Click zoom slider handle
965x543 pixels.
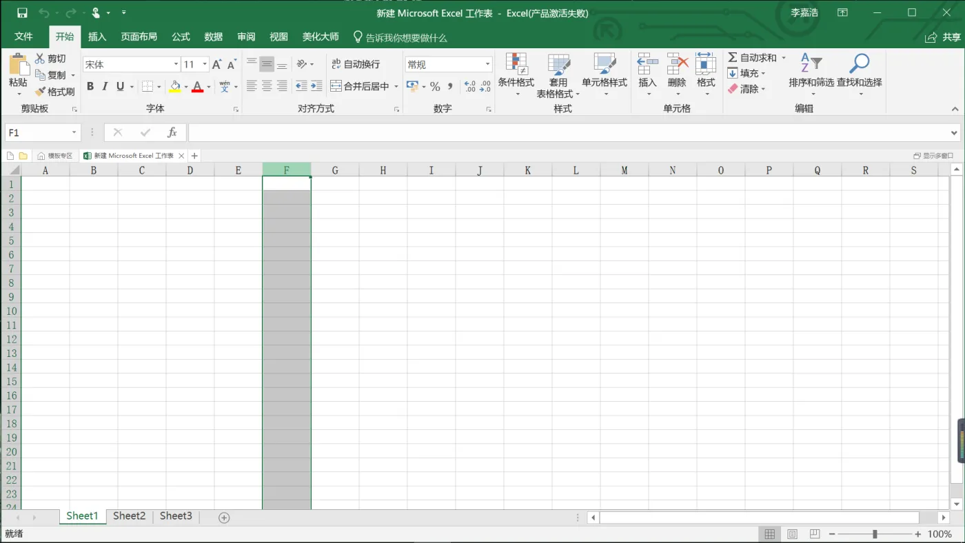(875, 534)
